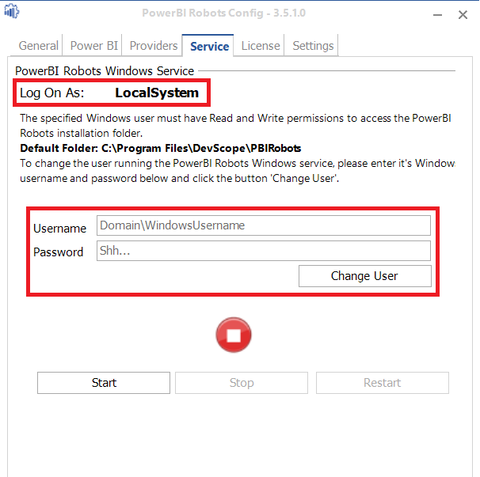Click the Username label
The image size is (480, 477).
[x=59, y=229]
